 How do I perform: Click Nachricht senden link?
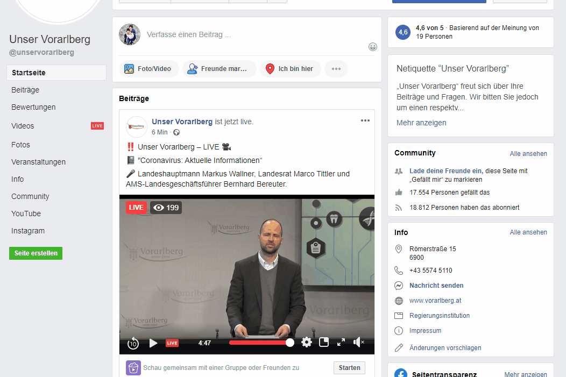pyautogui.click(x=436, y=286)
